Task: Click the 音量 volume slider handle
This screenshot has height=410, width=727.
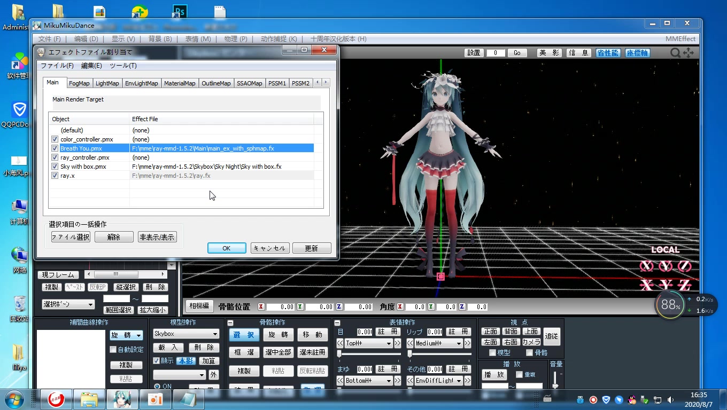Action: tap(555, 385)
